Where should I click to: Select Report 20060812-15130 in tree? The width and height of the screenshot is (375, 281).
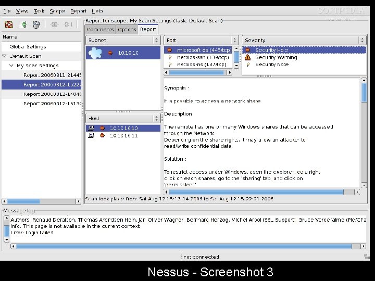[x=53, y=104]
